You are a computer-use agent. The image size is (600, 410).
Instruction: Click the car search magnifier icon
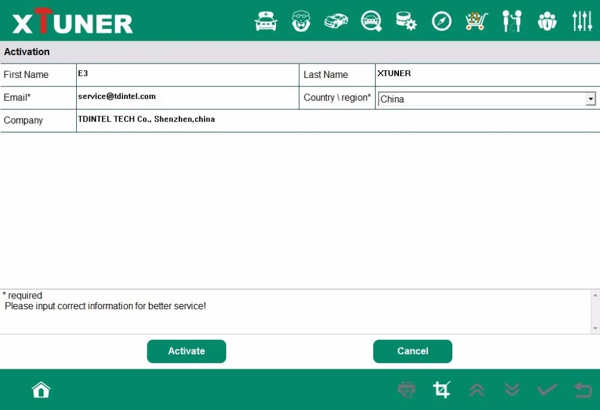coord(371,21)
